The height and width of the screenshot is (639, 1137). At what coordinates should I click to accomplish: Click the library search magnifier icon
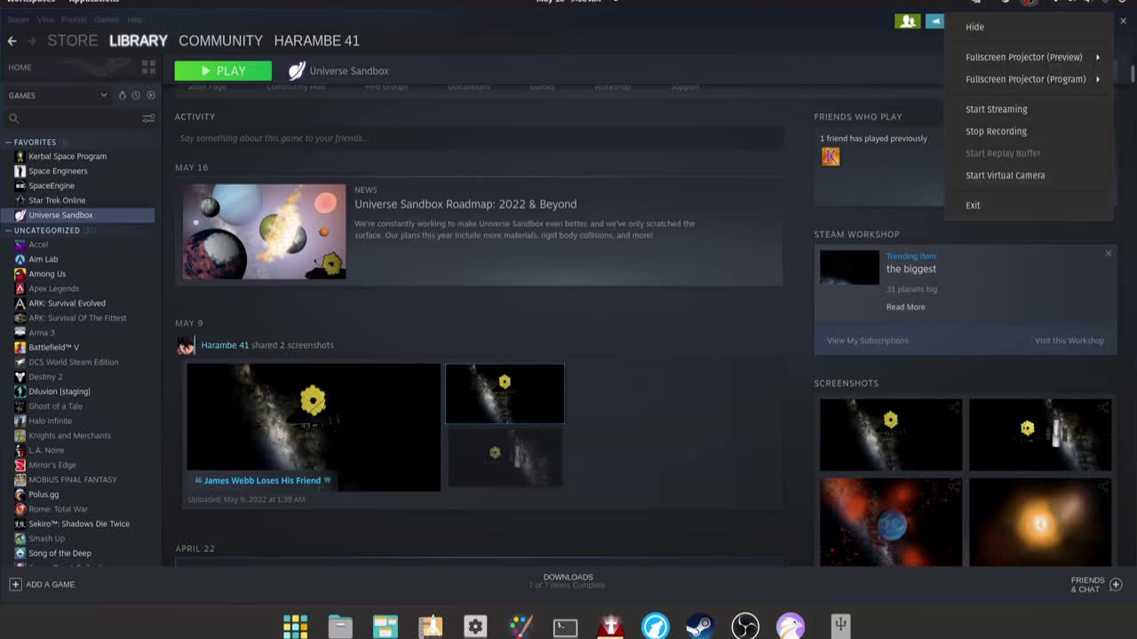tap(13, 118)
